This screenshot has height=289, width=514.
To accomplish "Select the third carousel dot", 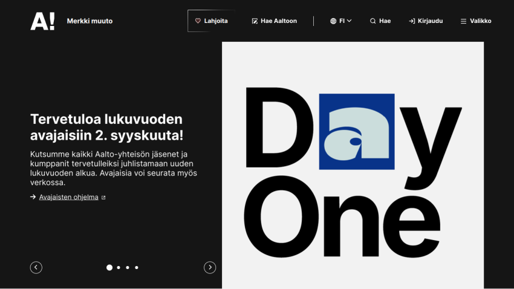I will click(128, 268).
